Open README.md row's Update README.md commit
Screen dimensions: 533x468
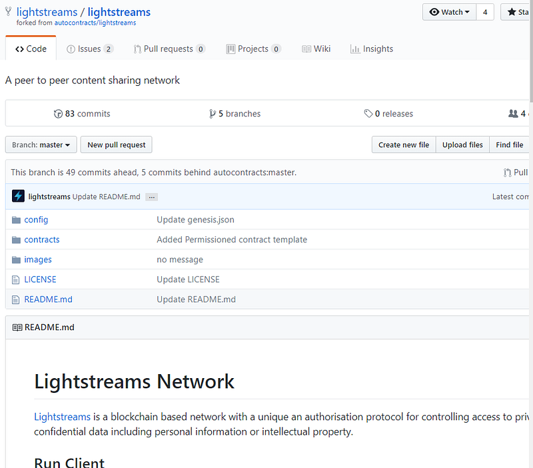click(x=196, y=299)
